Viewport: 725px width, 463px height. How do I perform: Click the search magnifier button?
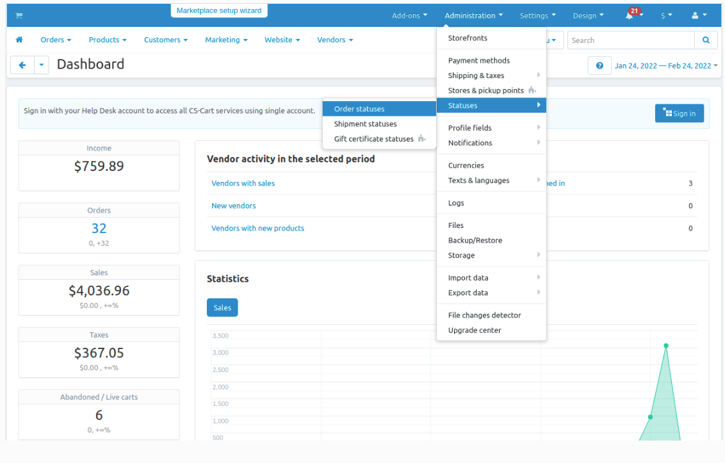point(706,40)
